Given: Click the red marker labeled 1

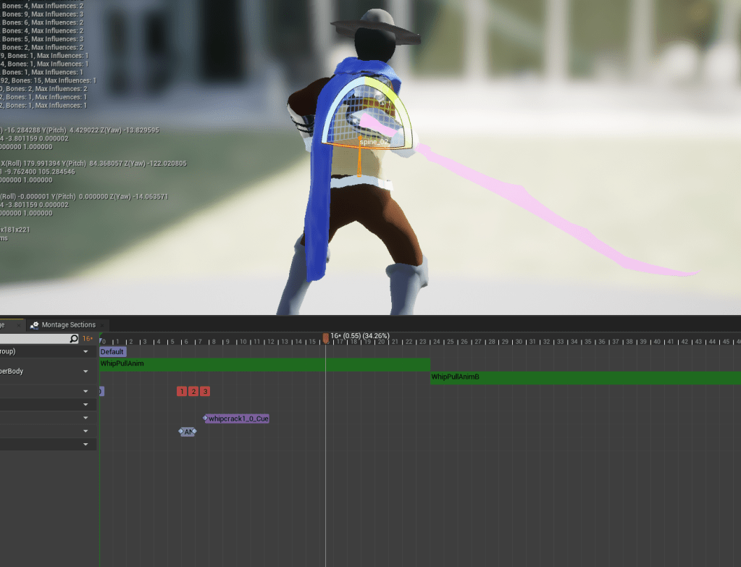Looking at the screenshot, I should [181, 392].
